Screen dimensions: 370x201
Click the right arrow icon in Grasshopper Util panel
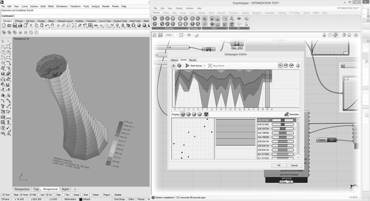point(239,19)
